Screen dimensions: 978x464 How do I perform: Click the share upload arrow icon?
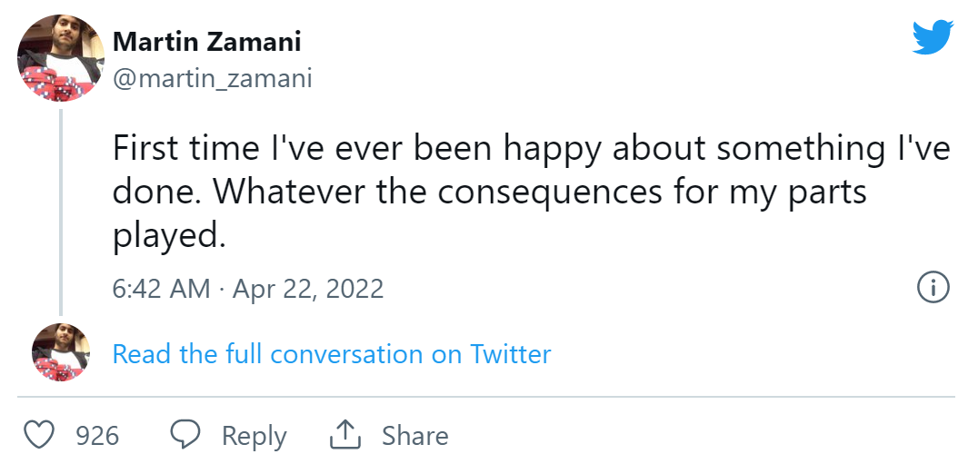[x=345, y=435]
